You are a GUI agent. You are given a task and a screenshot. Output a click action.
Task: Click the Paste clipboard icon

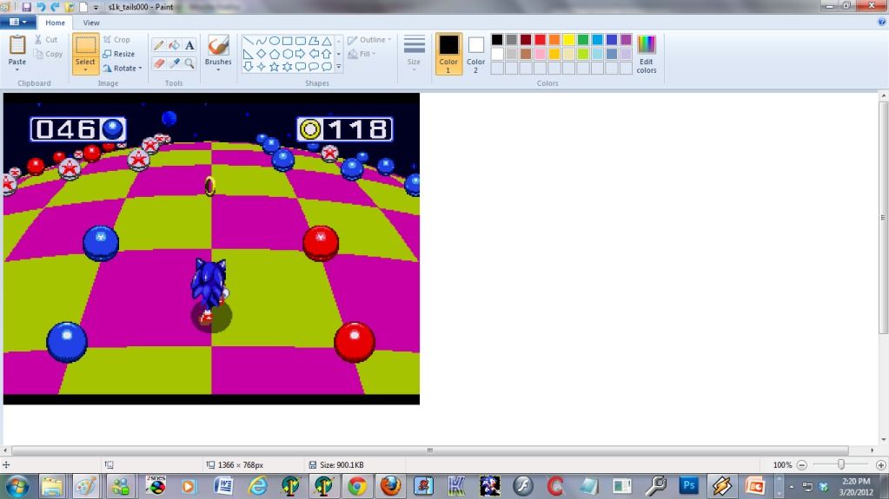coord(17,45)
